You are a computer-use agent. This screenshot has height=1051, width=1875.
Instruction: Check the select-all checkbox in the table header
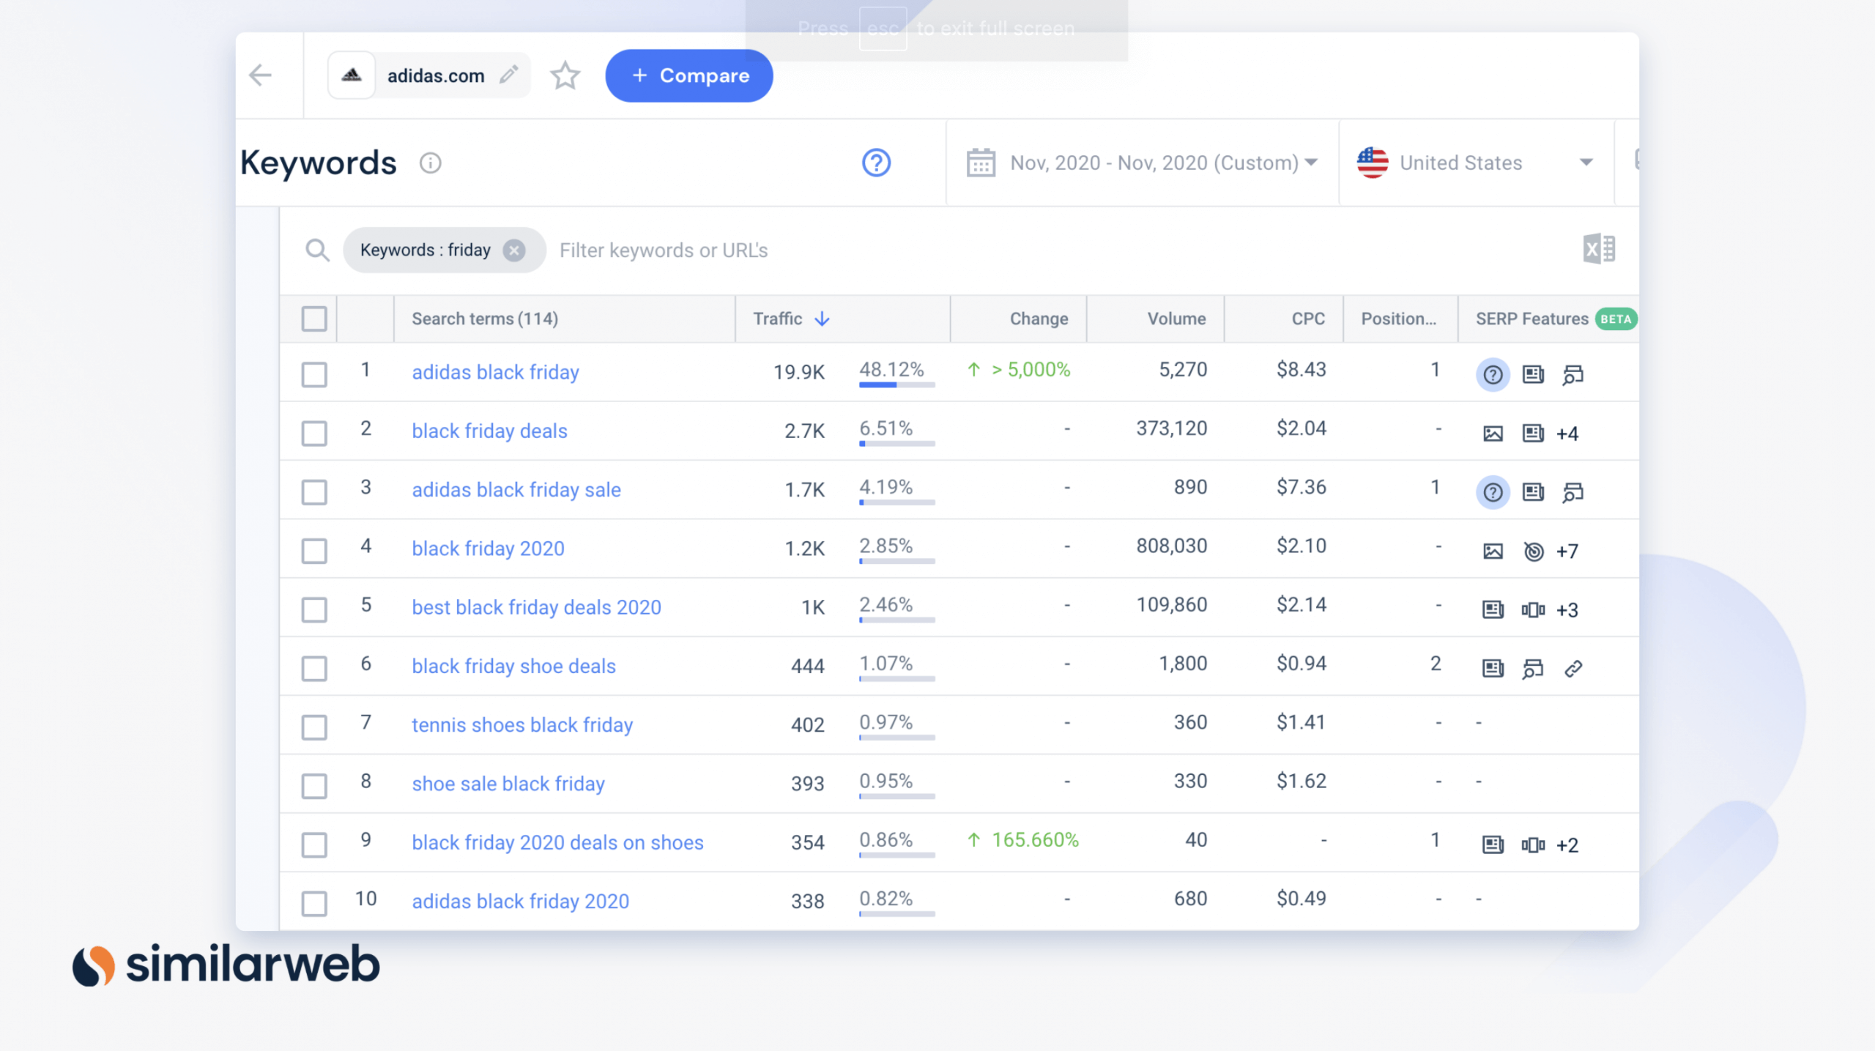tap(313, 319)
